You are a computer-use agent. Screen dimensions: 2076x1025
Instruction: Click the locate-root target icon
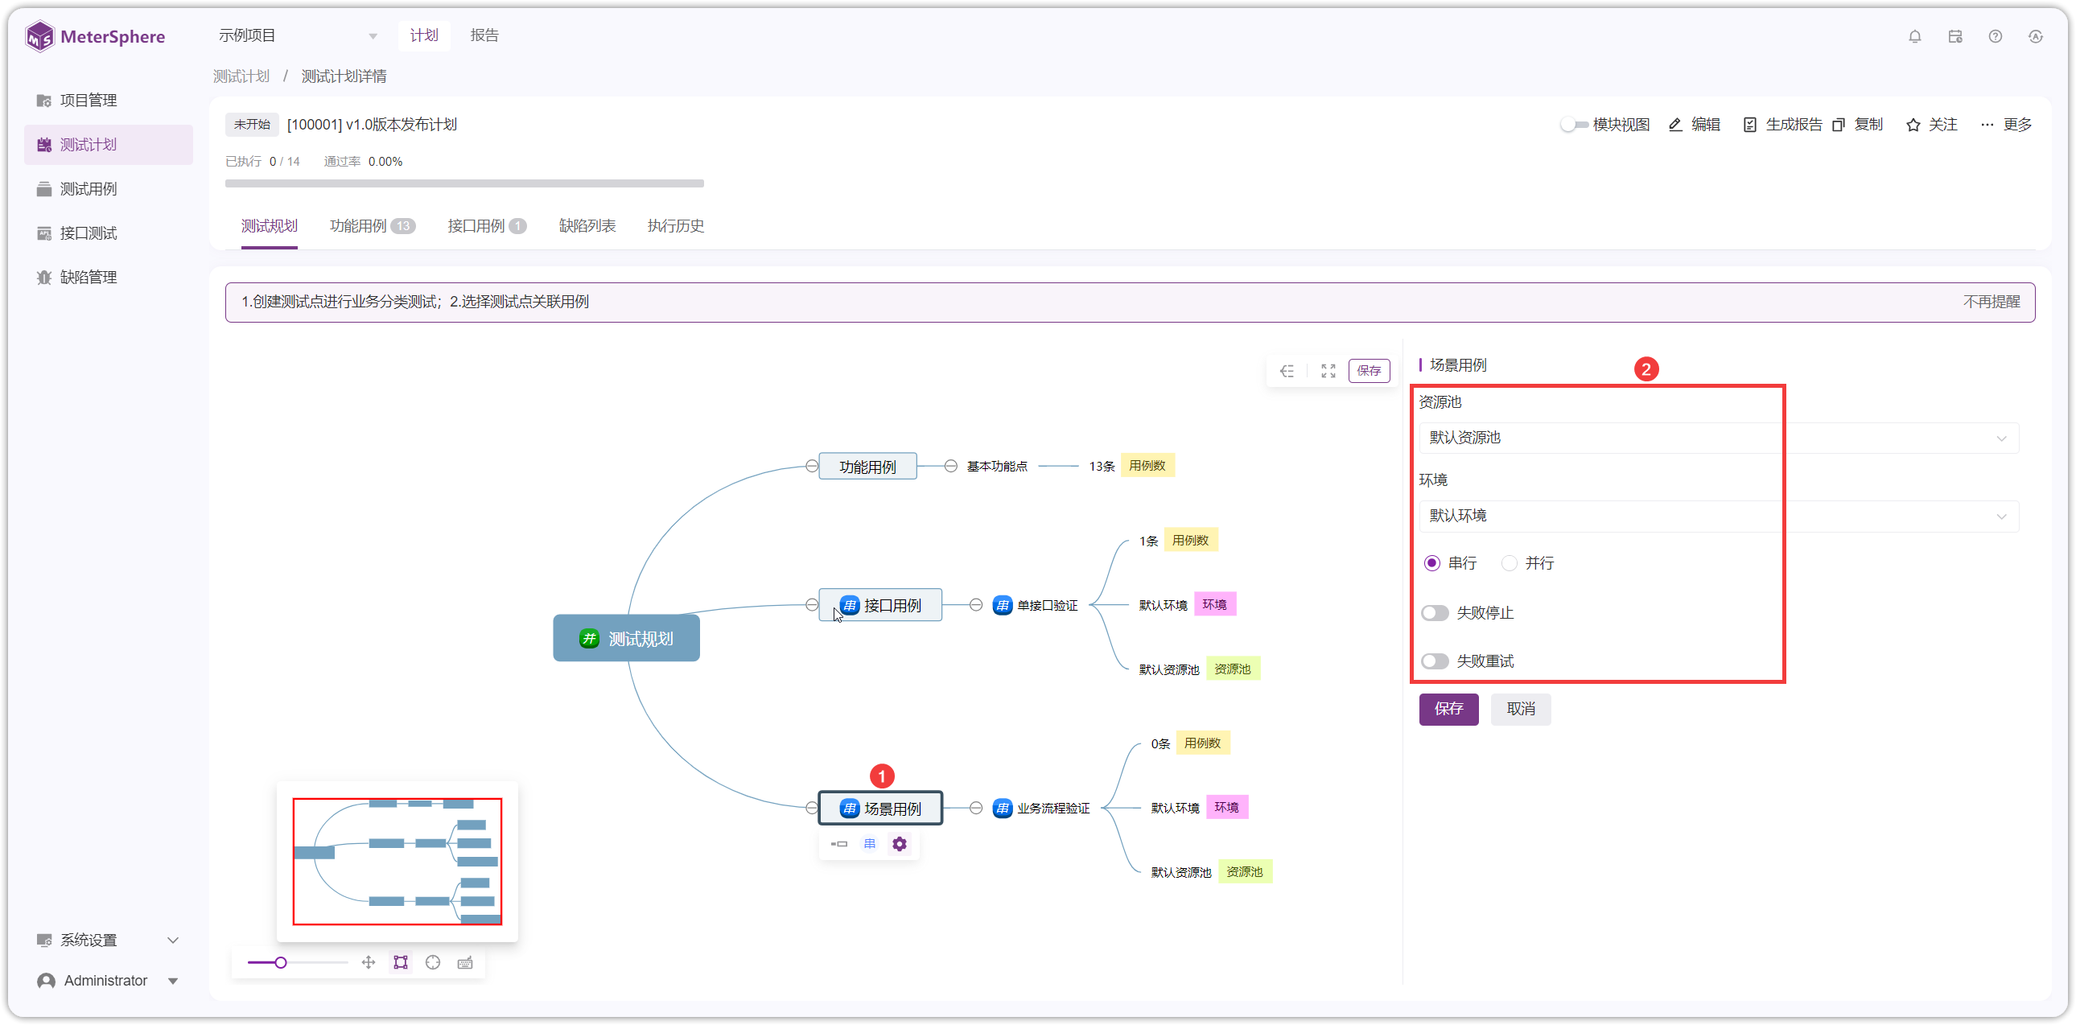[433, 962]
